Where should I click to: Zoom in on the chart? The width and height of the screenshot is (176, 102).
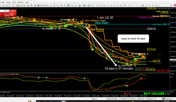[x=61, y=5]
